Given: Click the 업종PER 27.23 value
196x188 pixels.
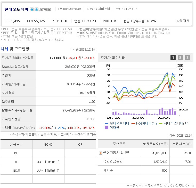Looking at the screenshot, I should click(x=85, y=21).
